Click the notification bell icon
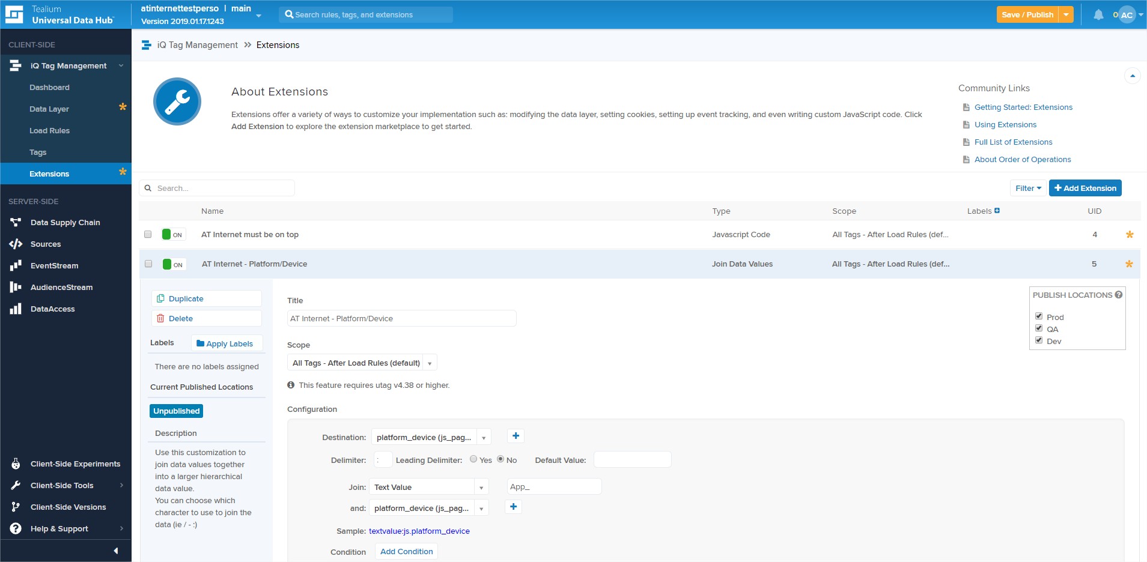 (x=1098, y=14)
